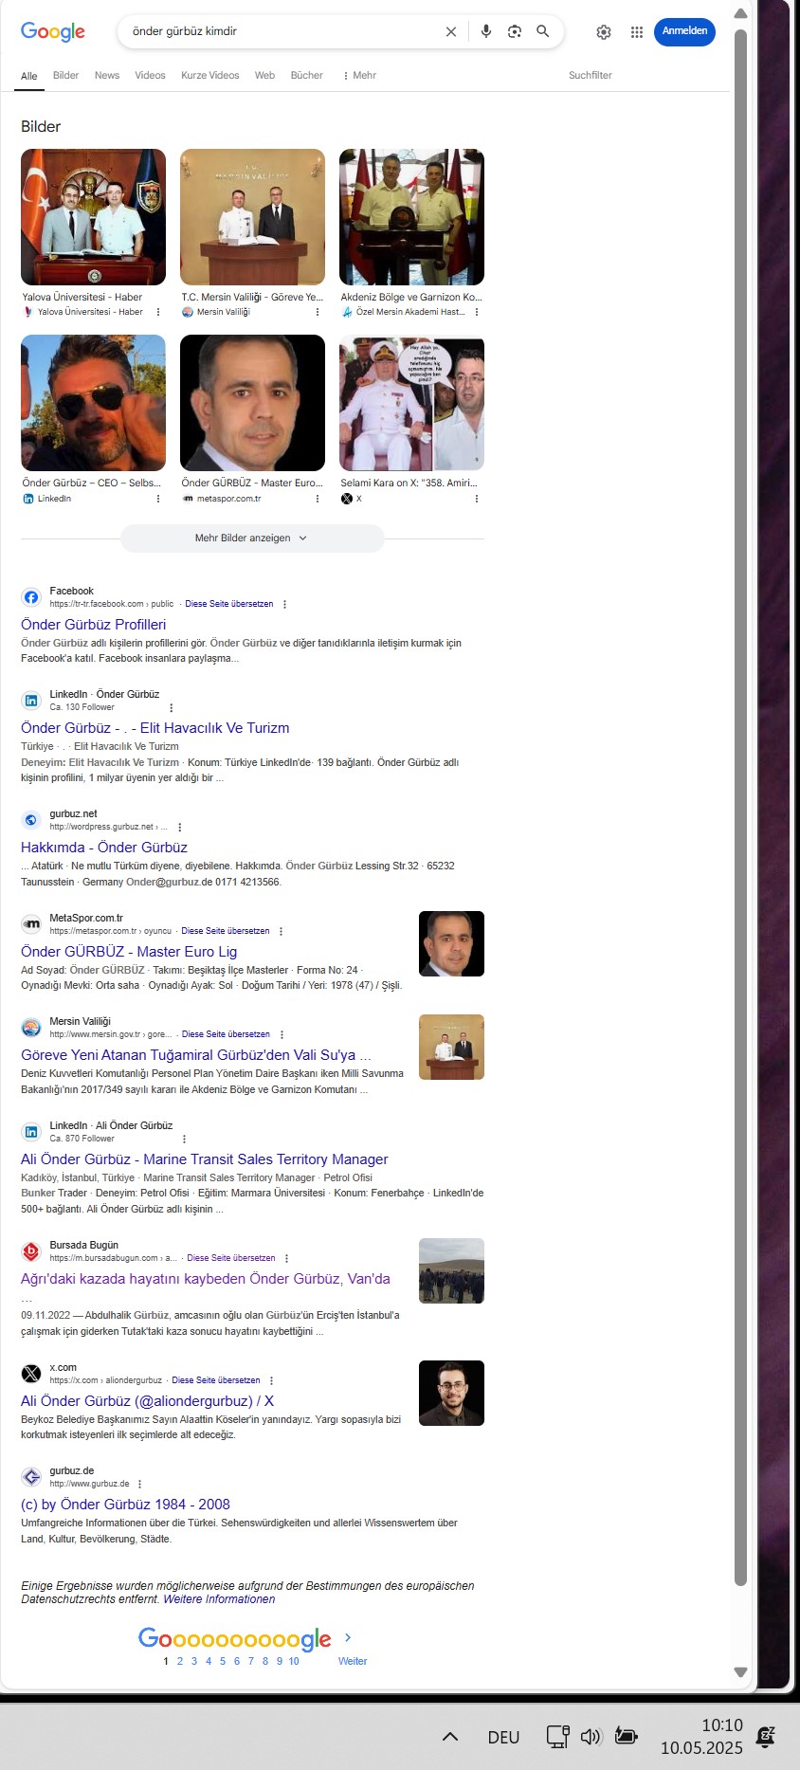800x1770 pixels.
Task: Open more options for Ali Önder Gürbüz LinkedIn result
Action: point(184,1139)
